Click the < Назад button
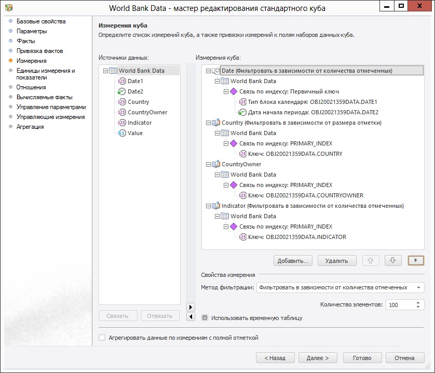The image size is (435, 373). point(275,358)
